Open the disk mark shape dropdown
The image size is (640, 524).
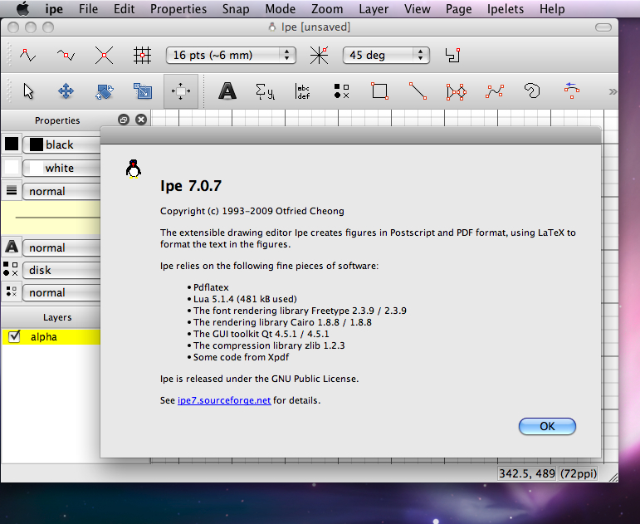[61, 270]
